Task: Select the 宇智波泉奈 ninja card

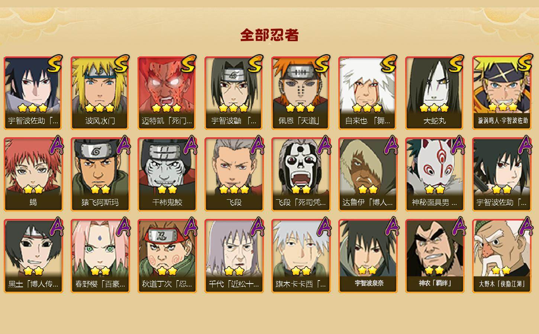Action: [x=368, y=256]
